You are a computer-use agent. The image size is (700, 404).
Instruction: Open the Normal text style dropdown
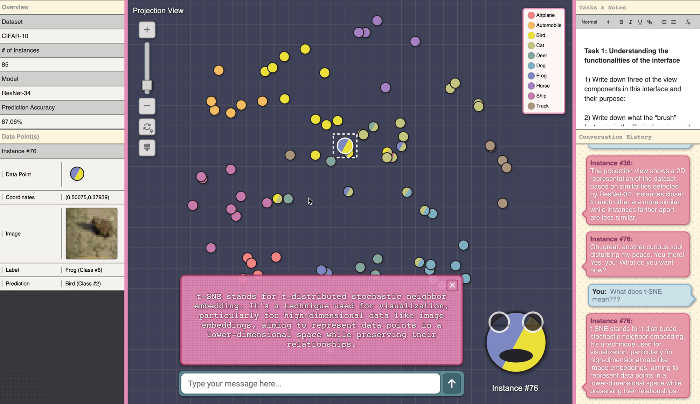point(595,22)
